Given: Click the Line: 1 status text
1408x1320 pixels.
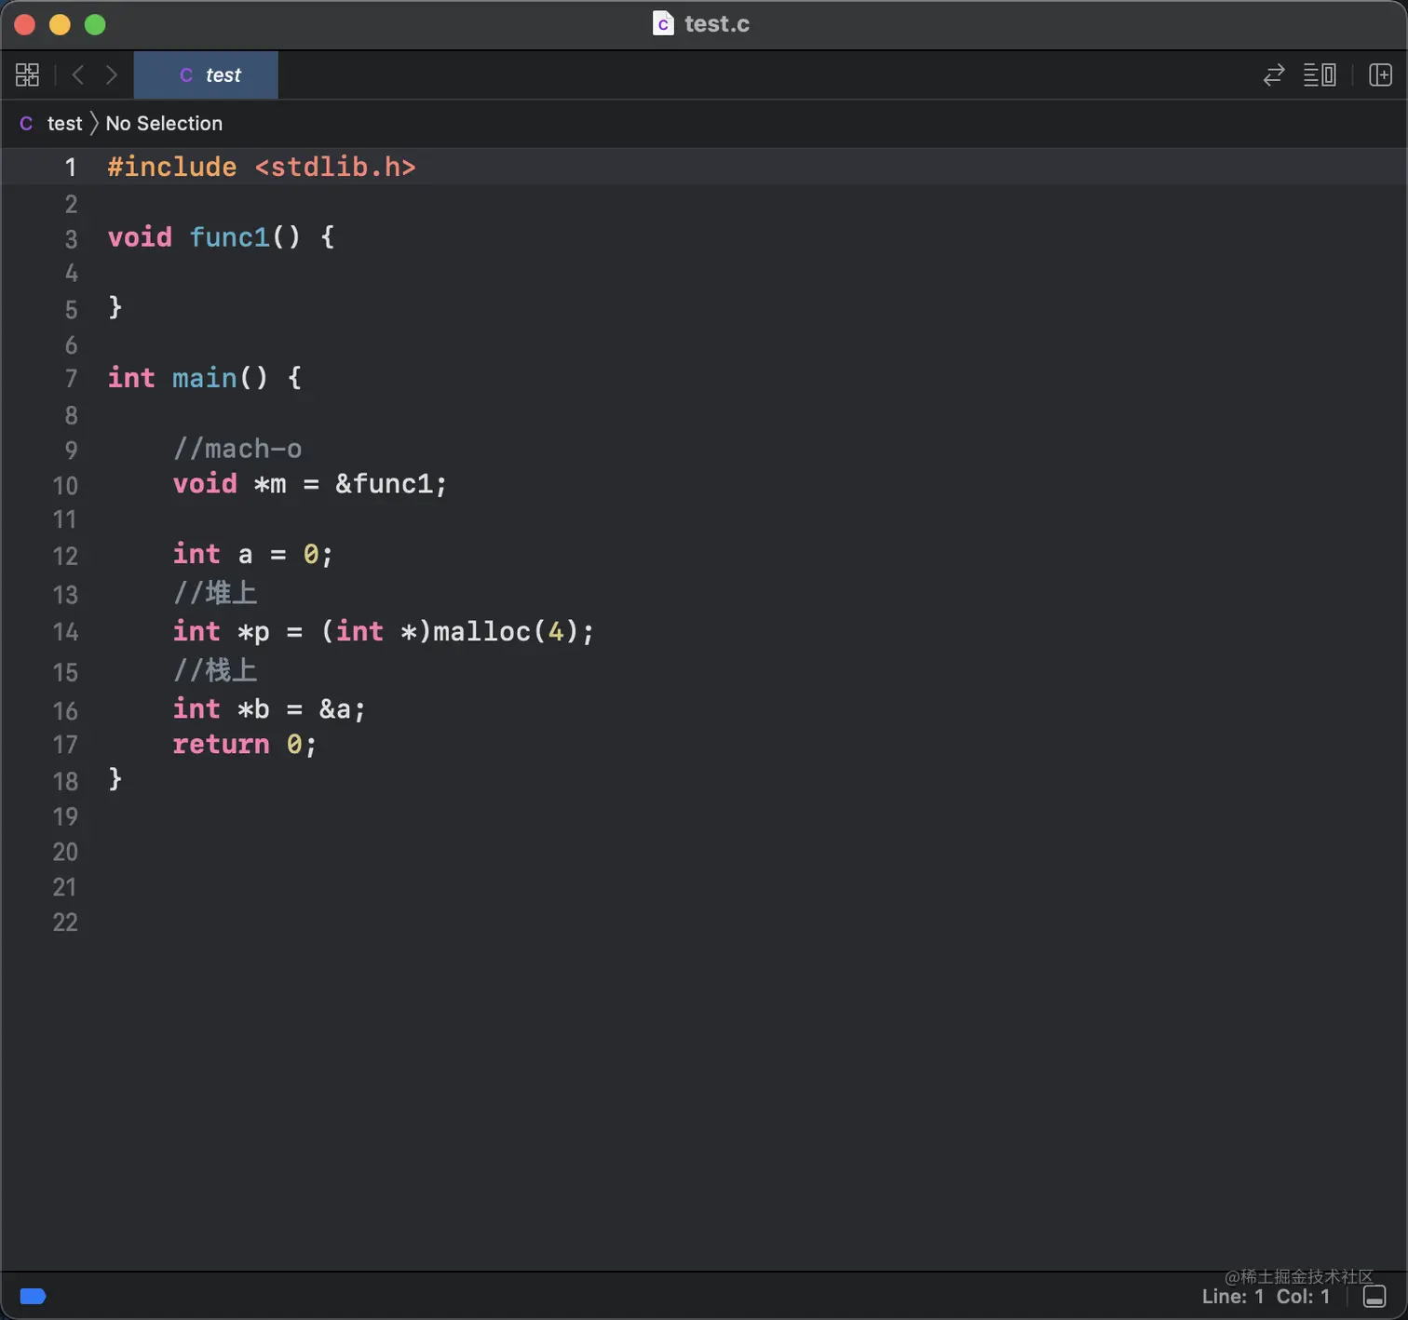Looking at the screenshot, I should 1233,1296.
